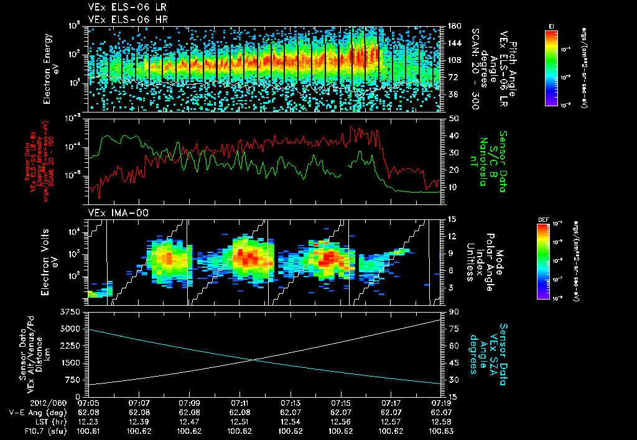Select the 'VEx IMA-00' panel title
This screenshot has height=440, width=637.
click(118, 213)
